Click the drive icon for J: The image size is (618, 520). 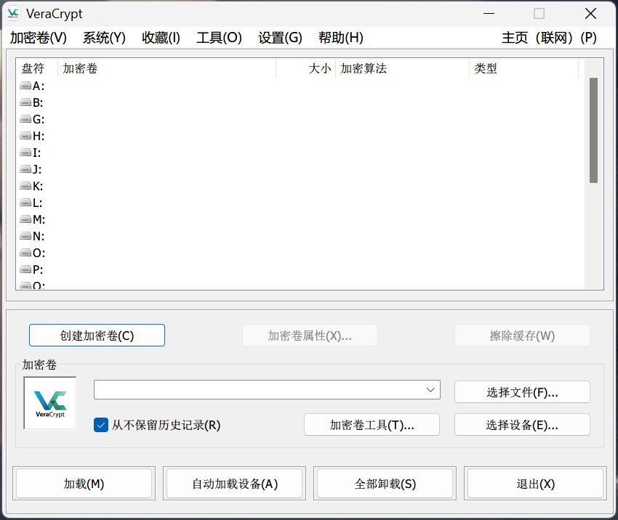25,169
